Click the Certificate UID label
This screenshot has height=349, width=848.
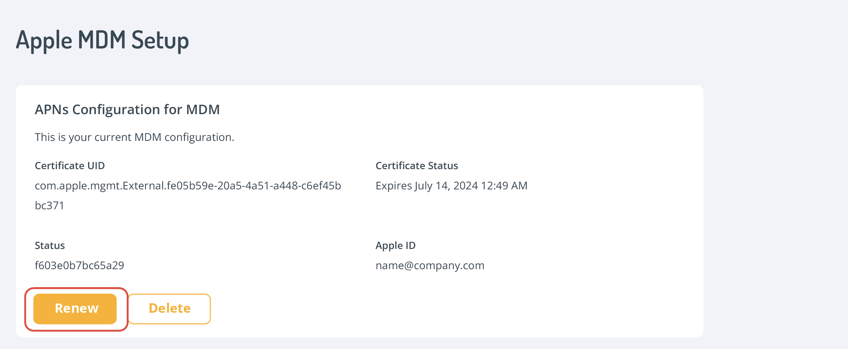pos(69,166)
